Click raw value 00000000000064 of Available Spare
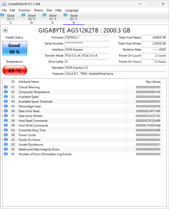 coord(148,97)
